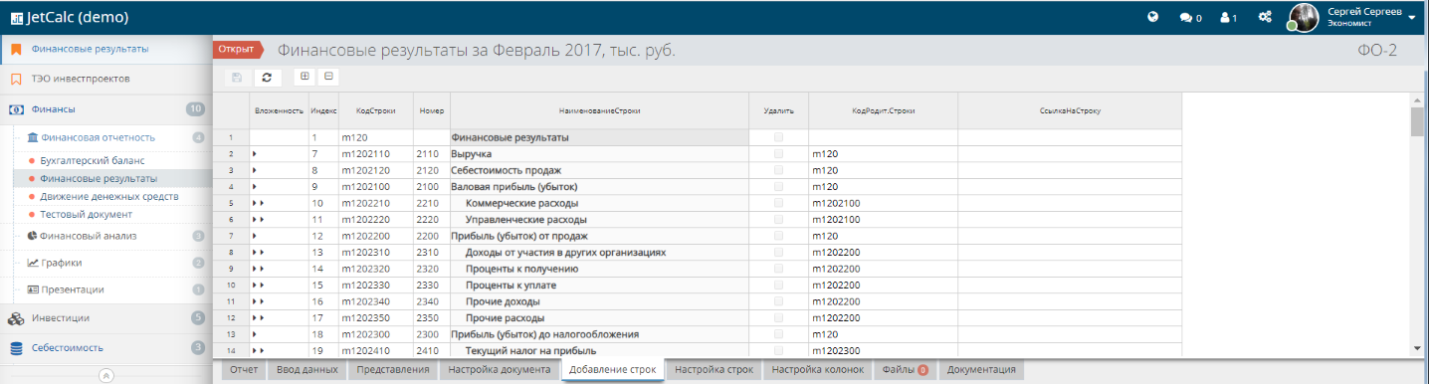Click the save disk icon in the toolbar
Image resolution: width=1429 pixels, height=384 pixels.
[x=237, y=77]
